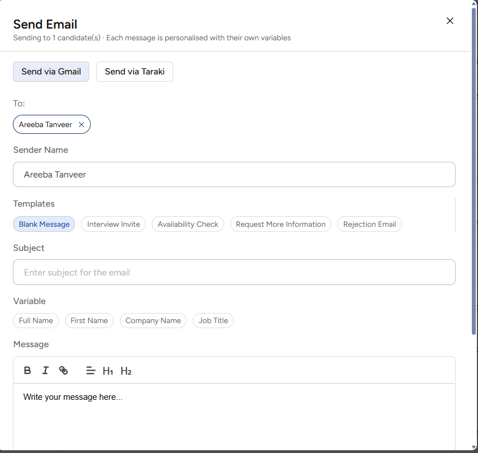
Task: Toggle bold formatting in message toolbar
Action: (27, 371)
